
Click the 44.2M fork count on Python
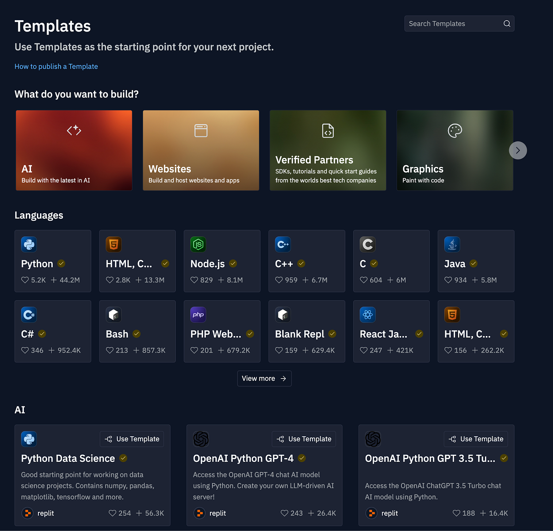click(70, 280)
